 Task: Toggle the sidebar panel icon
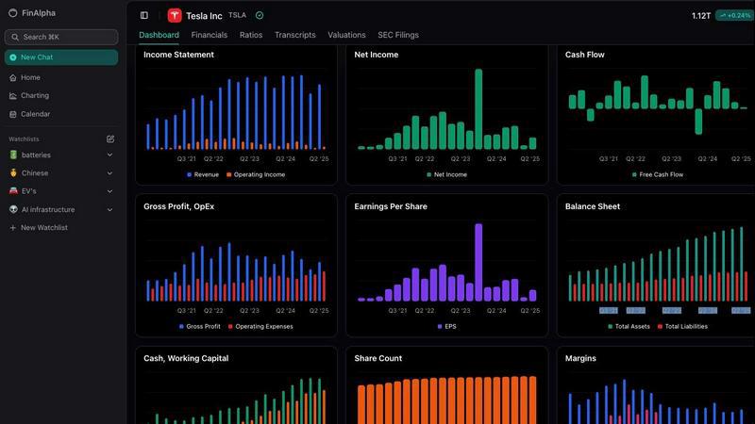tap(144, 15)
